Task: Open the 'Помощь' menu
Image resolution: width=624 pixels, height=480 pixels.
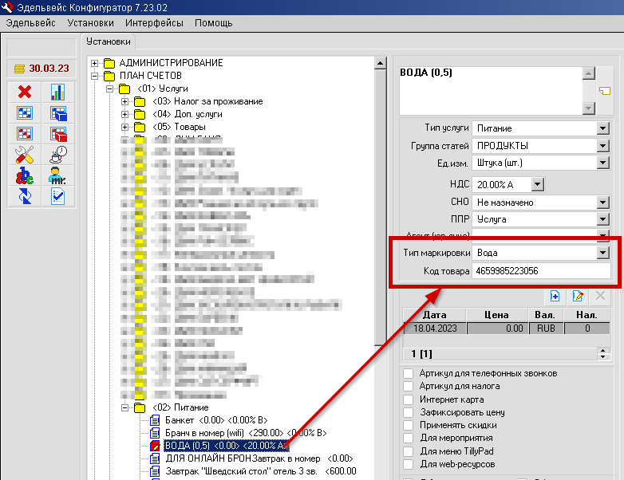Action: (x=214, y=23)
